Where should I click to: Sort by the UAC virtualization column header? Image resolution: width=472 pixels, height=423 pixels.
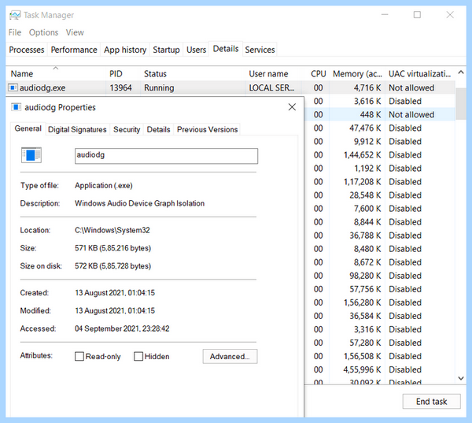coord(420,73)
